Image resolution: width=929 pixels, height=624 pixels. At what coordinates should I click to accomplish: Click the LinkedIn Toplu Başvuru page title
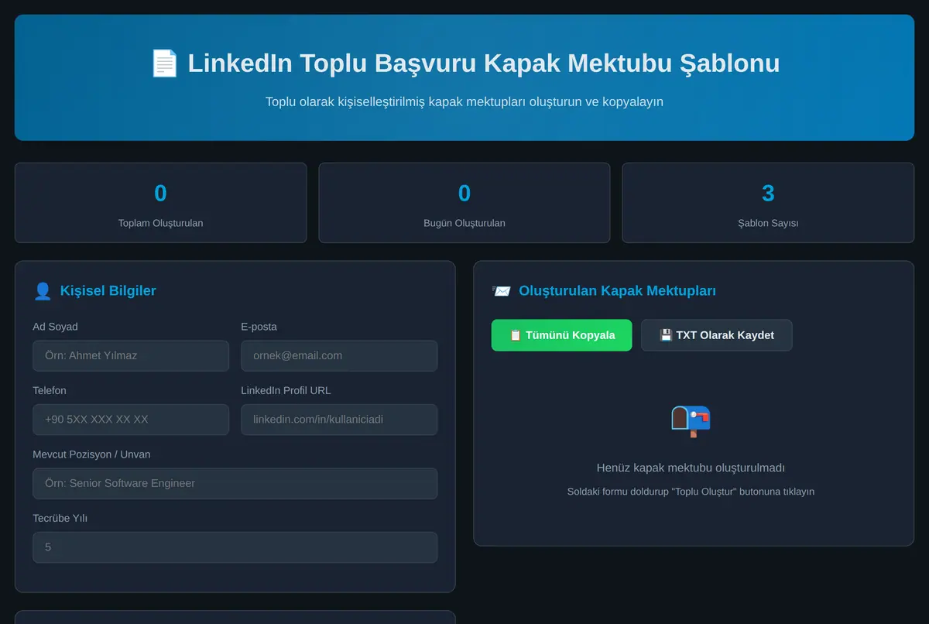click(x=483, y=63)
